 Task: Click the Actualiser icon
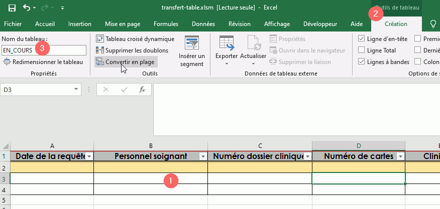253,43
